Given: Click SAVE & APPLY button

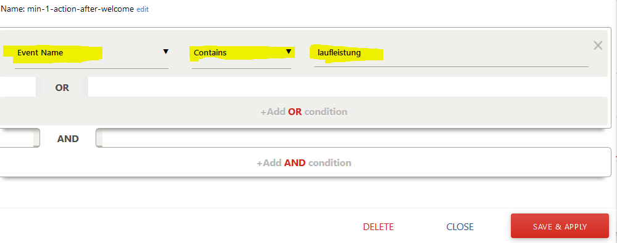Looking at the screenshot, I should click(560, 226).
